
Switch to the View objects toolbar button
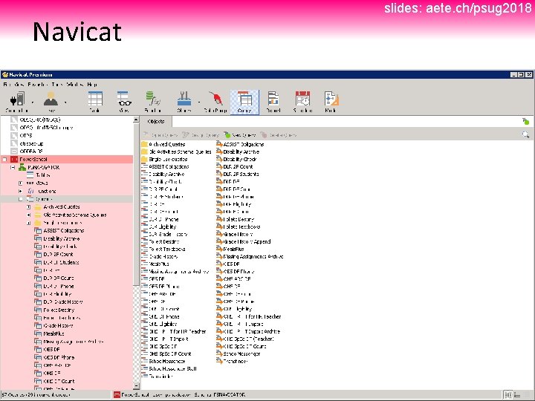[124, 102]
